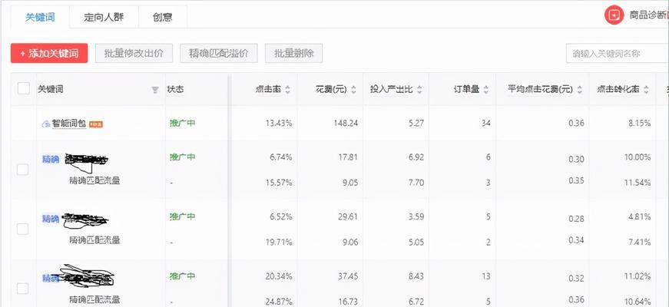Click the 13 orders cell
This screenshot has height=307, width=669.
point(486,276)
